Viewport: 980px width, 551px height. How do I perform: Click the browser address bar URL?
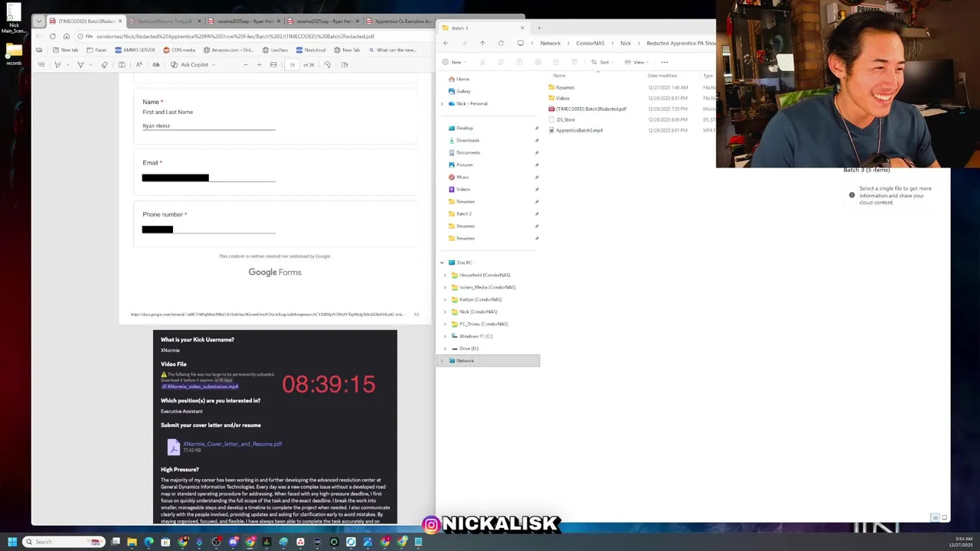pyautogui.click(x=235, y=36)
